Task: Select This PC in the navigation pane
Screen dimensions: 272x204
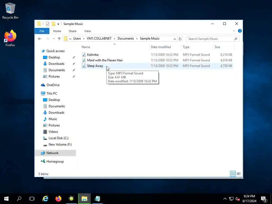Action: (52, 93)
